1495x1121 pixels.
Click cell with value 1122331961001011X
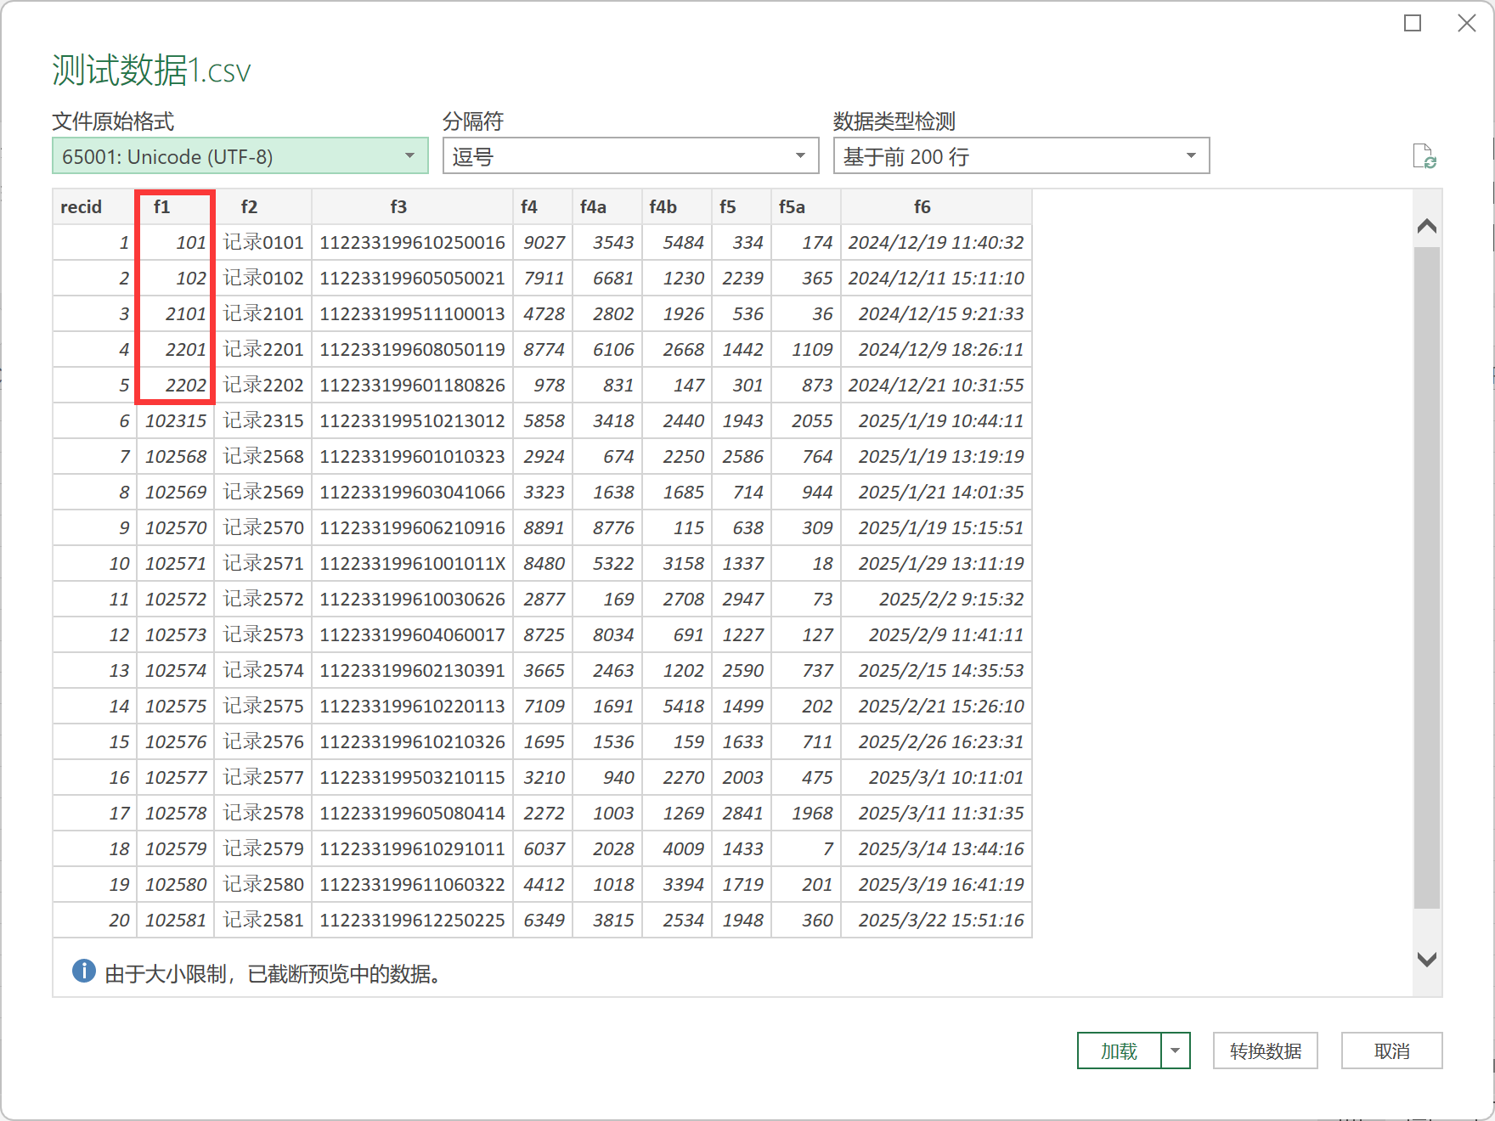[x=412, y=564]
